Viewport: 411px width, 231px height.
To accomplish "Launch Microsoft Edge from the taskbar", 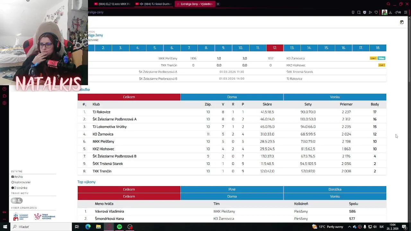I will pos(88,227).
